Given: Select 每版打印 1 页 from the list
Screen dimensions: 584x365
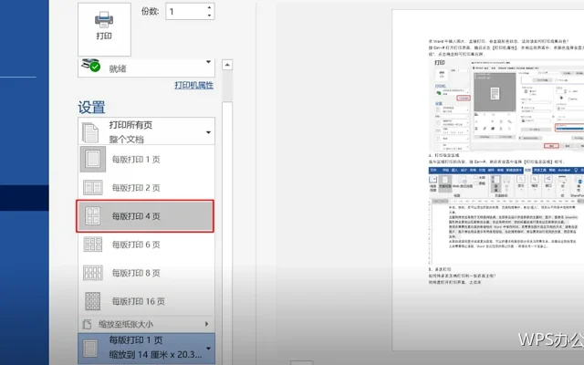Looking at the screenshot, I should (x=146, y=160).
